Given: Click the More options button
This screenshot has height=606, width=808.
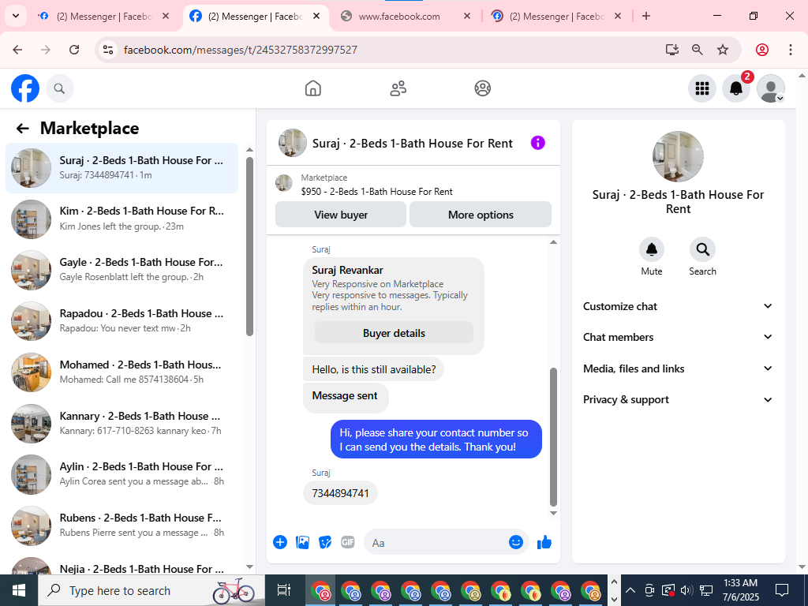Looking at the screenshot, I should [481, 215].
